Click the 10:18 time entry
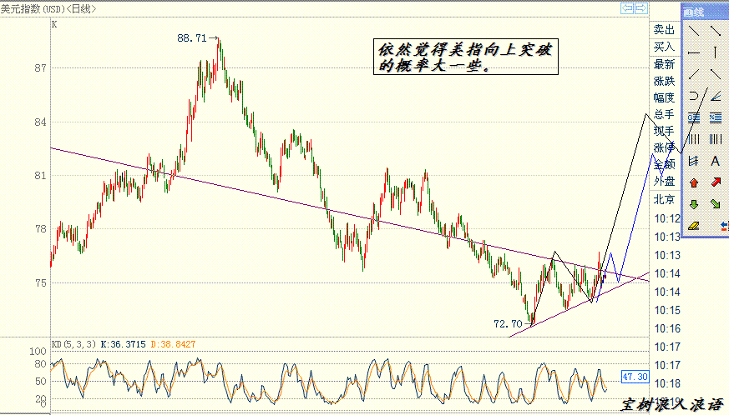The width and height of the screenshot is (729, 415). (x=667, y=383)
